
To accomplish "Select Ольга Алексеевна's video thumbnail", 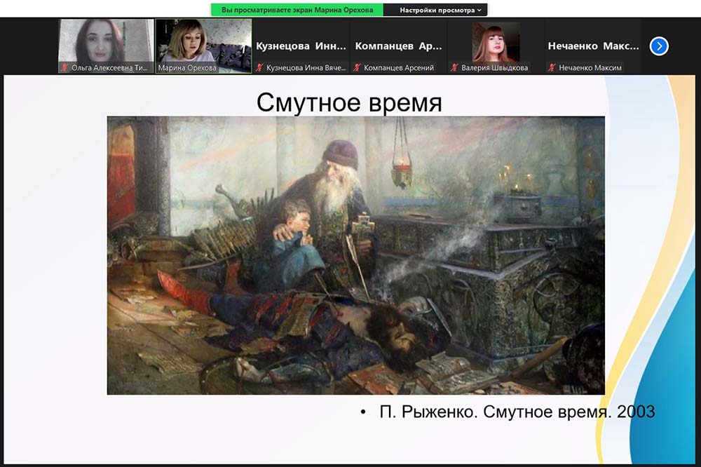I will click(105, 41).
